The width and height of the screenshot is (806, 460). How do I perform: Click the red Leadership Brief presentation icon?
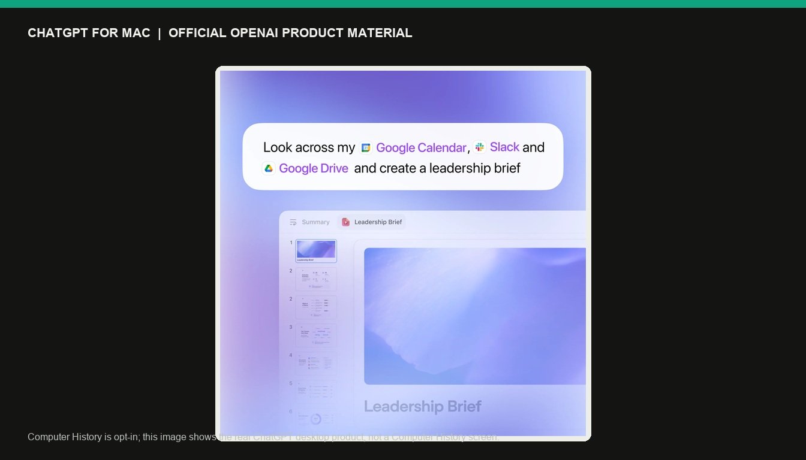[x=345, y=222]
